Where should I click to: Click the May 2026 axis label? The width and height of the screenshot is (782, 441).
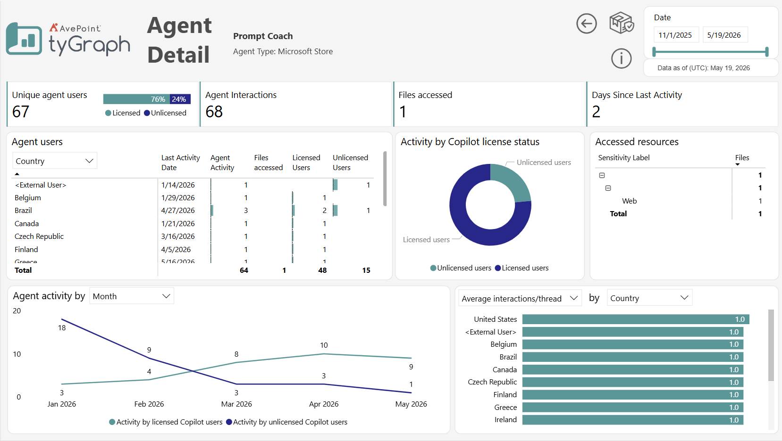pyautogui.click(x=411, y=404)
